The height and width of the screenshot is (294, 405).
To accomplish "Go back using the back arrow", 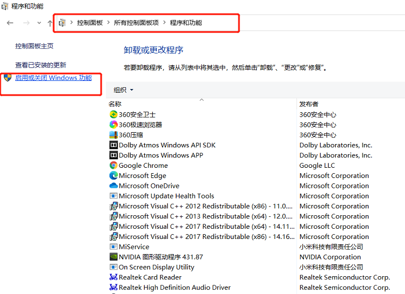I will coord(10,23).
